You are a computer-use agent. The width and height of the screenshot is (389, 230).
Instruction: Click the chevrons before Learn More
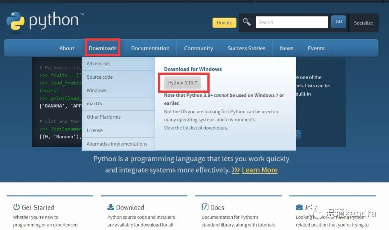(236, 170)
